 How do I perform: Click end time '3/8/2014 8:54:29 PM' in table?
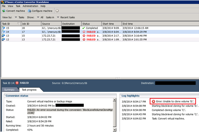coord(135,32)
